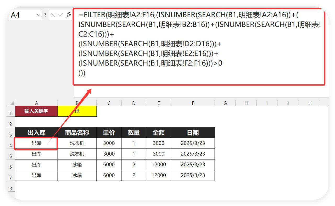Select the 3000 unit price in row 4
This screenshot has width=335, height=206.
[x=109, y=143]
